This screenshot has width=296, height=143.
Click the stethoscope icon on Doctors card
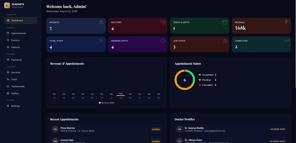click(x=163, y=22)
